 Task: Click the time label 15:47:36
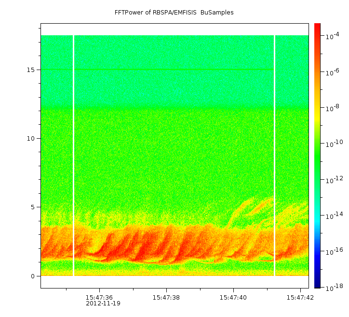point(99,298)
